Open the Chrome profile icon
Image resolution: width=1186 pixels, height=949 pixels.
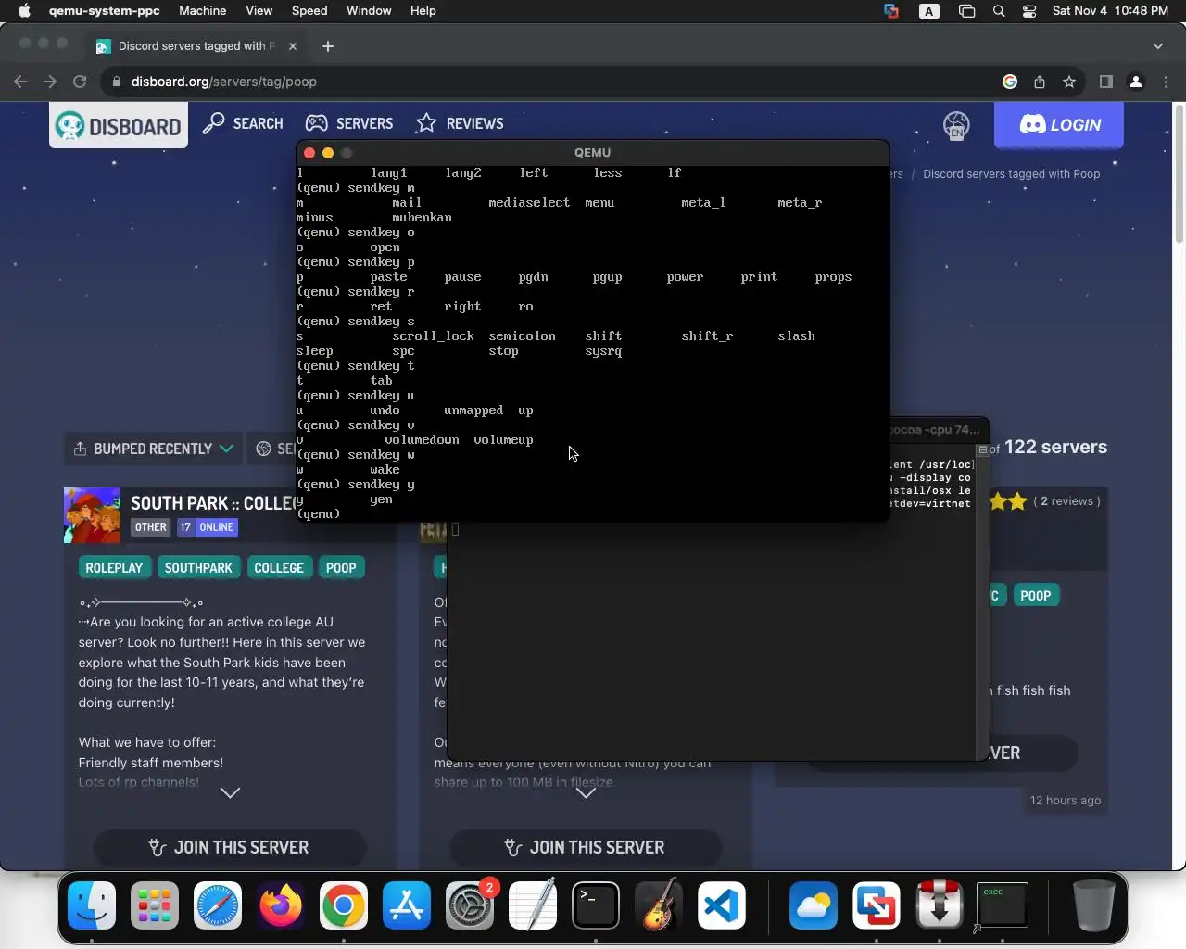click(1136, 82)
